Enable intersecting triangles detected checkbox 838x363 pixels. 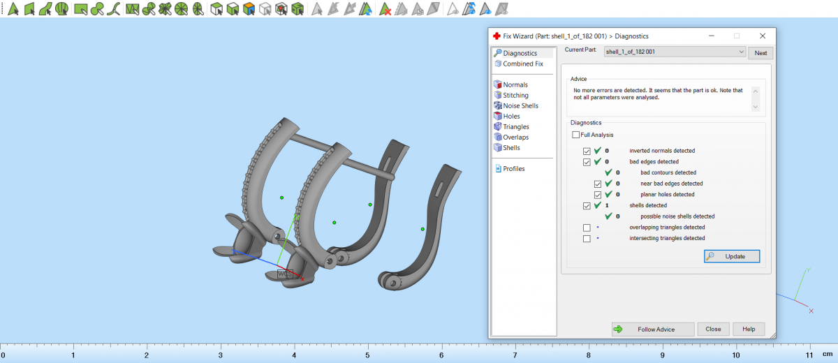587,239
